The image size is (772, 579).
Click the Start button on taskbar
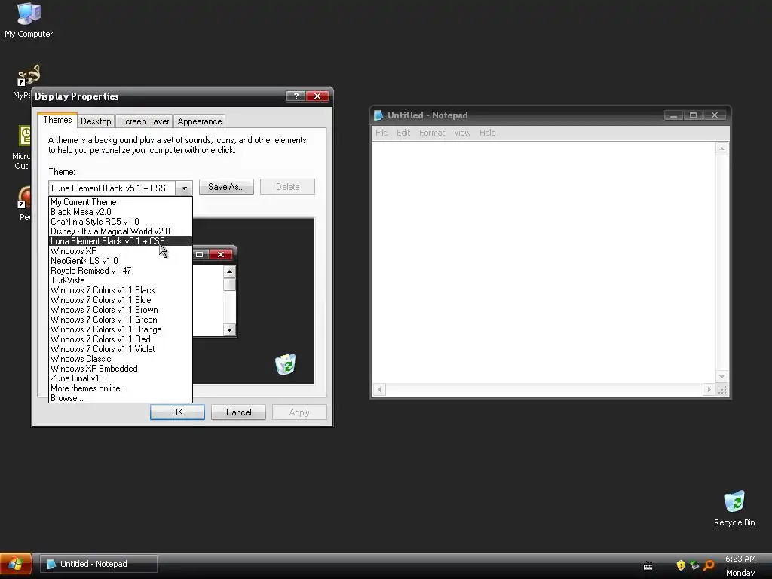[16, 564]
